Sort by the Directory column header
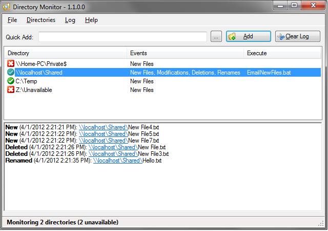Screen dimensions: 328x231 point(66,53)
